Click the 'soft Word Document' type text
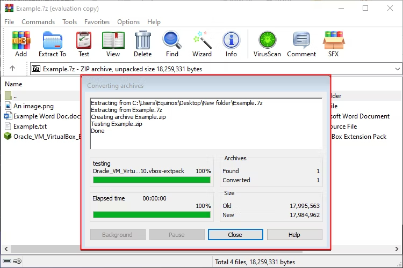This screenshot has width=403, height=268. coord(361,116)
